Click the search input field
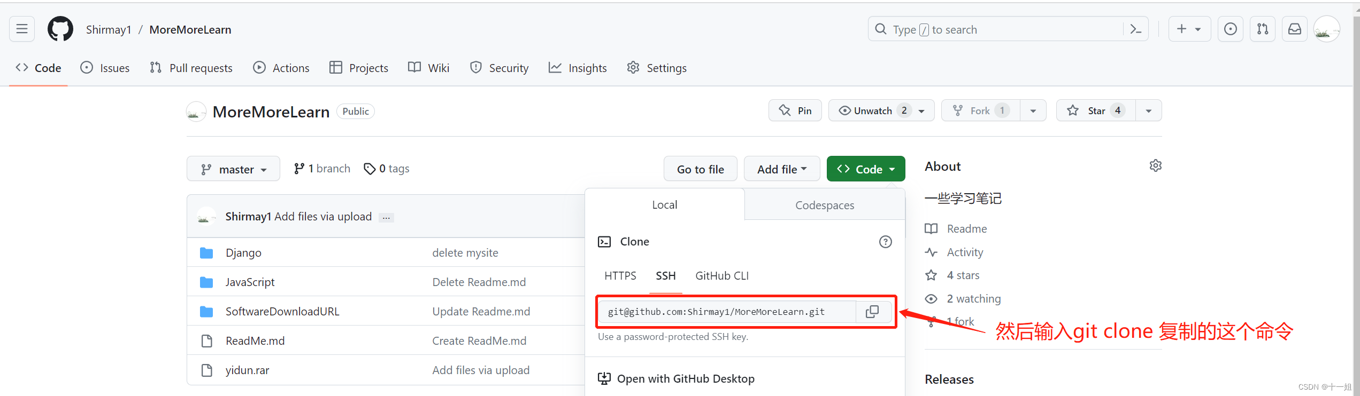 996,29
